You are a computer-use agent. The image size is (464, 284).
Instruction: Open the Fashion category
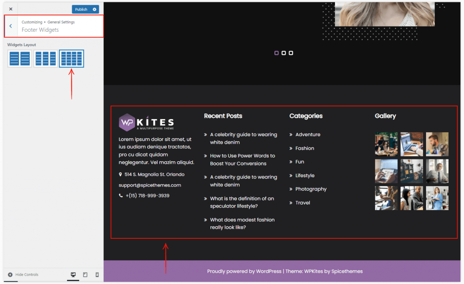click(304, 148)
